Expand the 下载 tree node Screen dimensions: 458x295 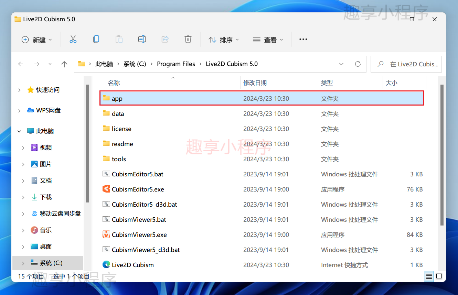[x=23, y=197]
